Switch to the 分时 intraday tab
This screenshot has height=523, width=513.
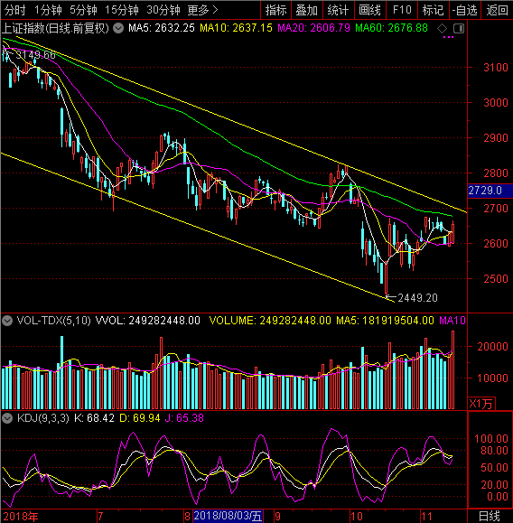14,10
